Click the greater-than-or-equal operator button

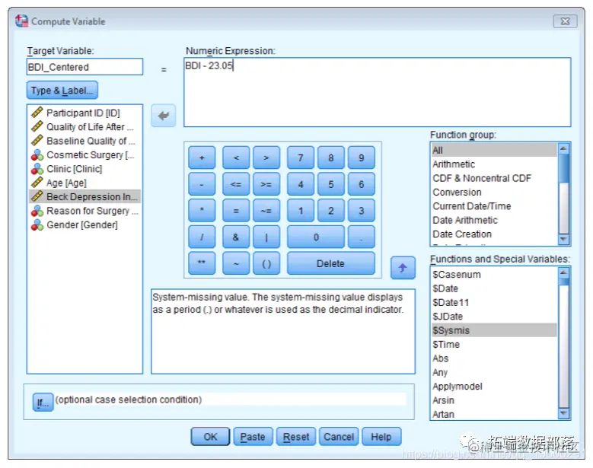click(266, 184)
